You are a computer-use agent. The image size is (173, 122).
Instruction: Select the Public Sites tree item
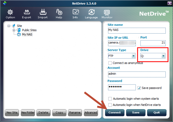point(29,30)
